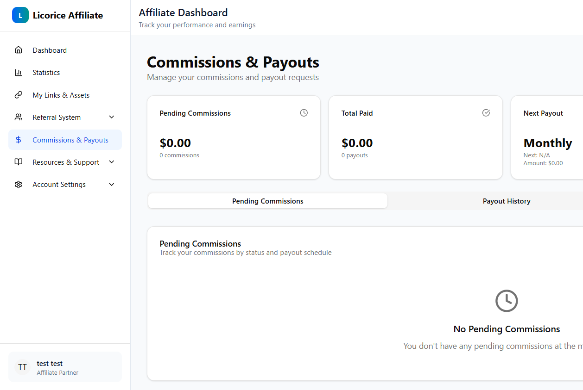Click the clock icon on Pending Commissions card
Screen dimensions: 583x390
[x=304, y=113]
